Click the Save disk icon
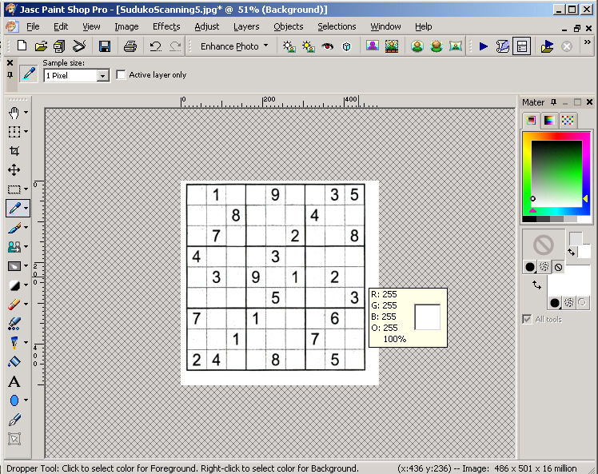This screenshot has height=474, width=598. point(104,46)
